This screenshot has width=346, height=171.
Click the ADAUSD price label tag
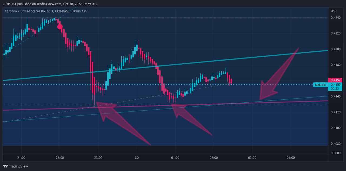(320, 85)
